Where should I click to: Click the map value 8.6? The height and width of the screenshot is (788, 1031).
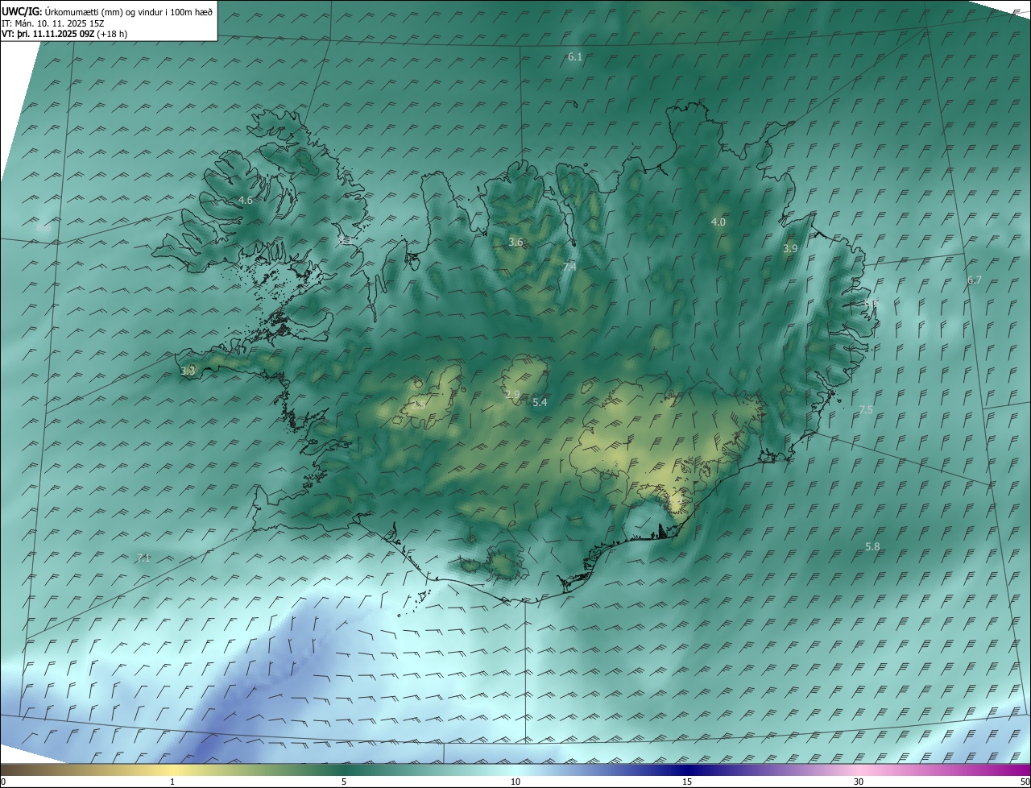[x=43, y=228]
